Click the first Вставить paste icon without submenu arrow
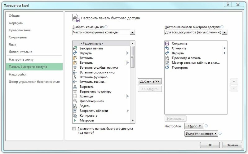This screenshot has height=154, width=248. (75, 58)
